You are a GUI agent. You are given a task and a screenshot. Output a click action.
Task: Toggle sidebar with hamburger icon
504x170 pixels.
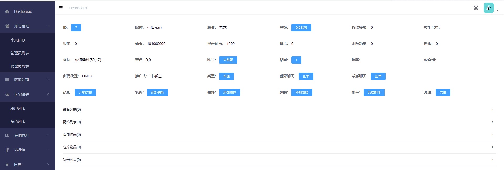(61, 8)
